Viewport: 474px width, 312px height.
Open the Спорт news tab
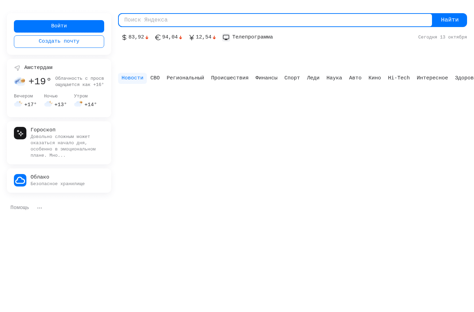pyautogui.click(x=292, y=78)
